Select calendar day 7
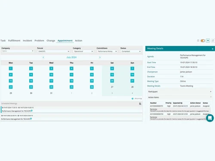This screenshot has width=215, height=161. click(132, 68)
